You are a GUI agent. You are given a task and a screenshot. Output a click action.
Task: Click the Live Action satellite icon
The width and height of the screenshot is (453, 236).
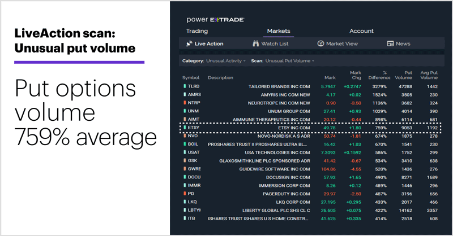point(189,43)
